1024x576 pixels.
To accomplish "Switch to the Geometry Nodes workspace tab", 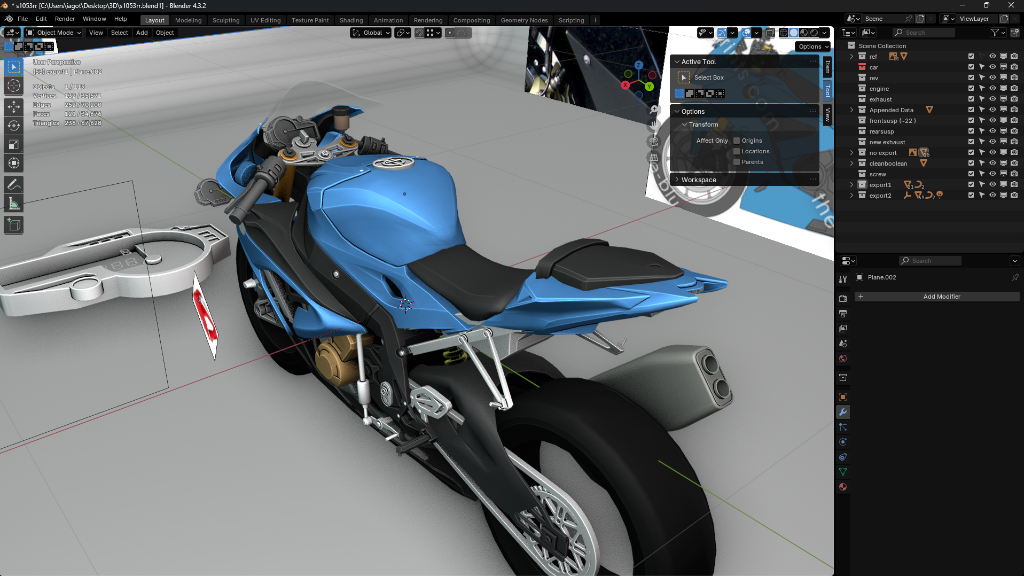I will [524, 20].
